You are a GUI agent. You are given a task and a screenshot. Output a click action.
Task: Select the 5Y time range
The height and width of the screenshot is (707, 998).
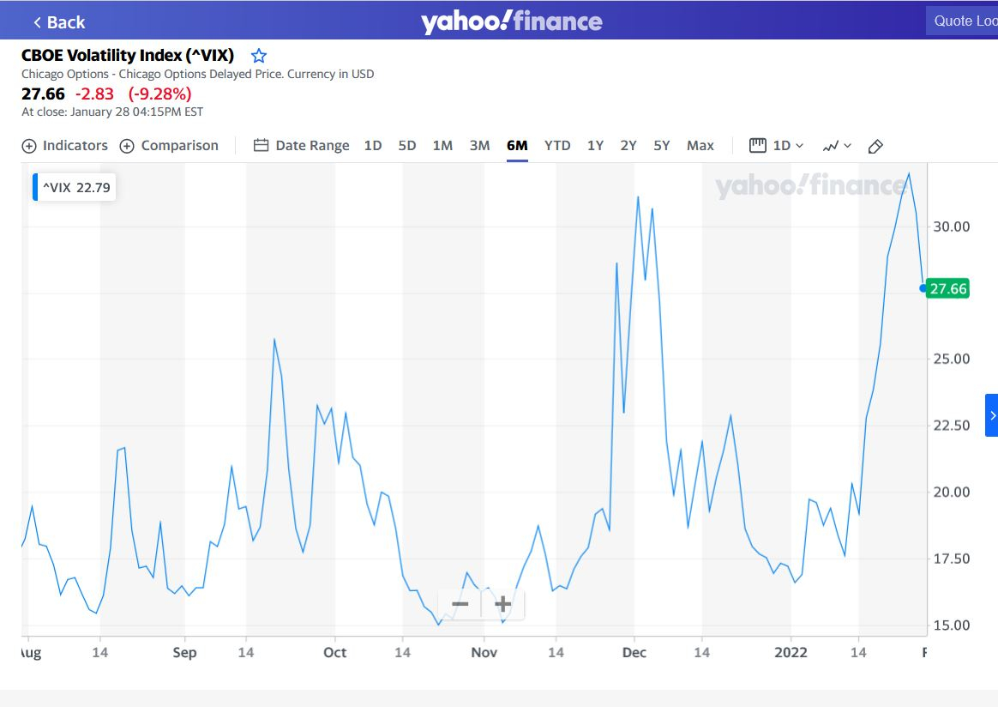coord(662,146)
